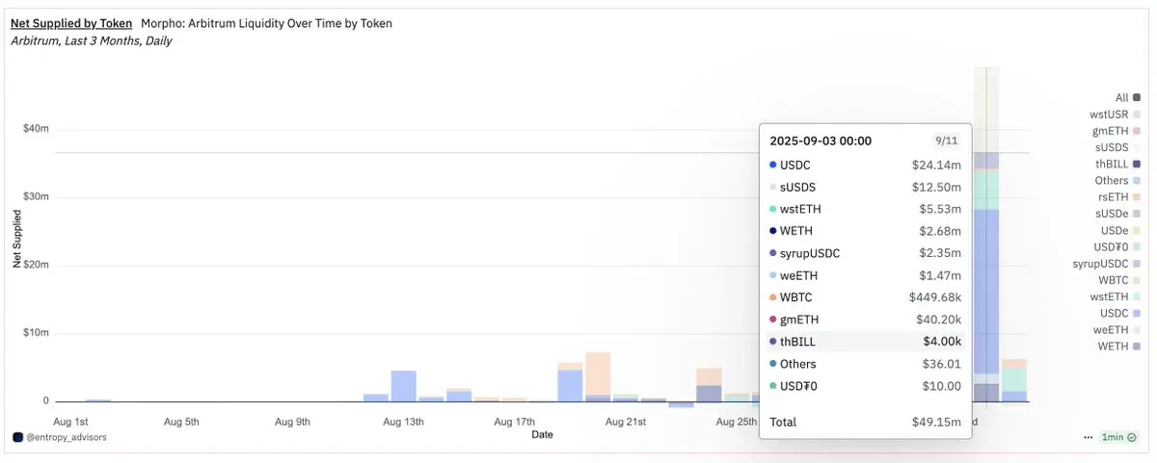Click the USD₮0 legend color swatch
The height and width of the screenshot is (463, 1157).
coord(1138,246)
